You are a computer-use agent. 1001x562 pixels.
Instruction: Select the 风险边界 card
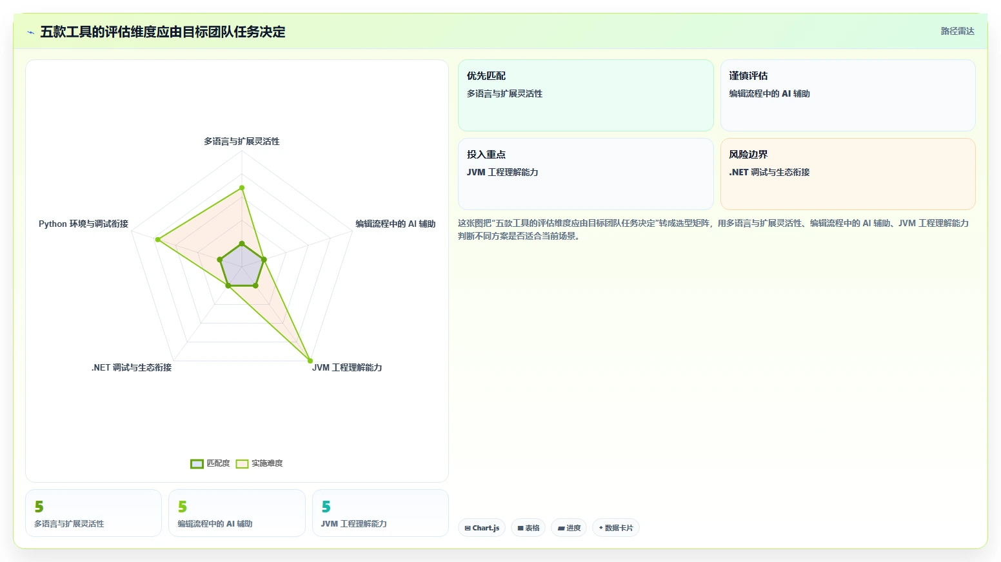click(847, 174)
